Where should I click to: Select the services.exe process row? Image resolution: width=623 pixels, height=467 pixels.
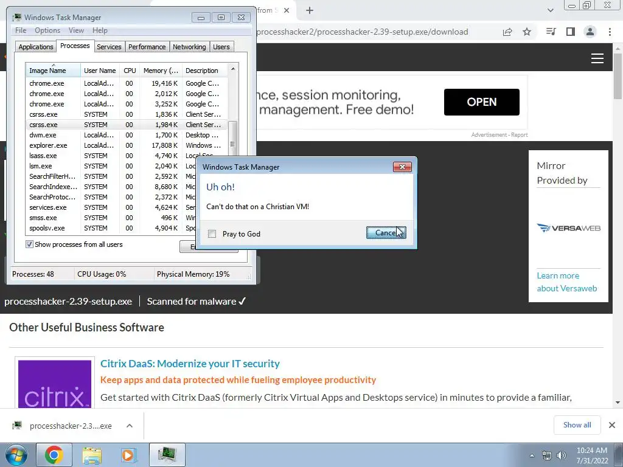(x=111, y=207)
